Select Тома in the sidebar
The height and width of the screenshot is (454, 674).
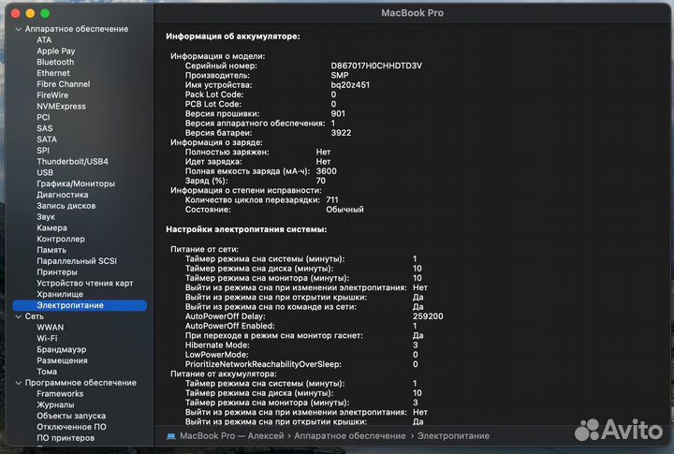tap(47, 372)
